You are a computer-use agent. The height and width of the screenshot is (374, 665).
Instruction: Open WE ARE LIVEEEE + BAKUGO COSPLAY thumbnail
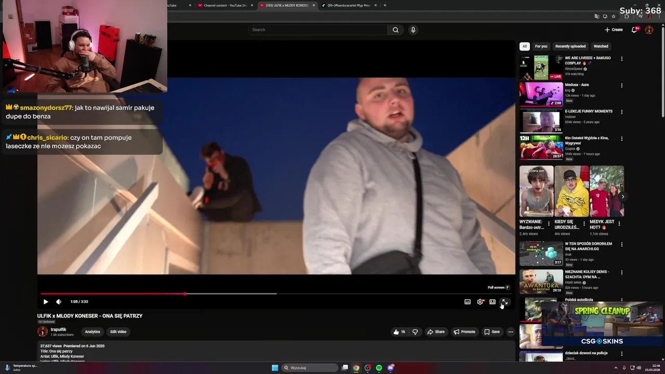[541, 68]
